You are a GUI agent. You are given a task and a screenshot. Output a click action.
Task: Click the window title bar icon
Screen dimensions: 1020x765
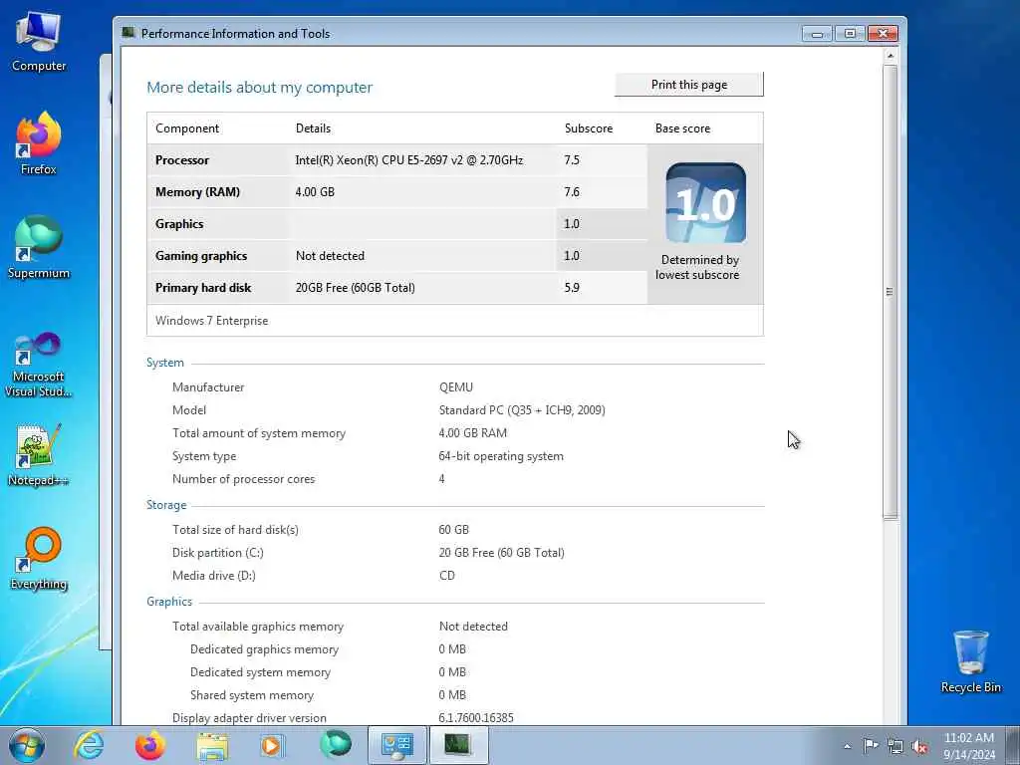coord(128,33)
